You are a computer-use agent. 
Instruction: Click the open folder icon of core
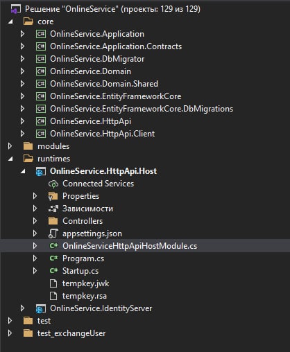tap(28, 21)
